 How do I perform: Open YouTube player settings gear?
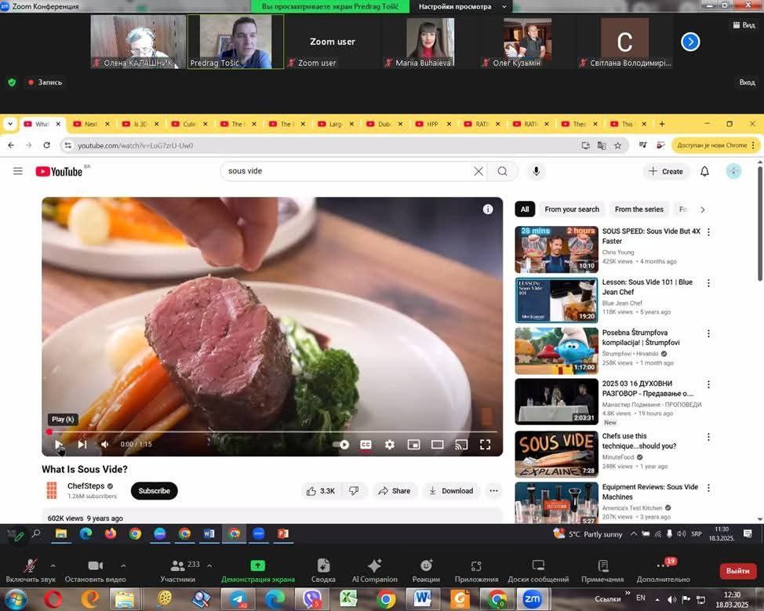(390, 445)
